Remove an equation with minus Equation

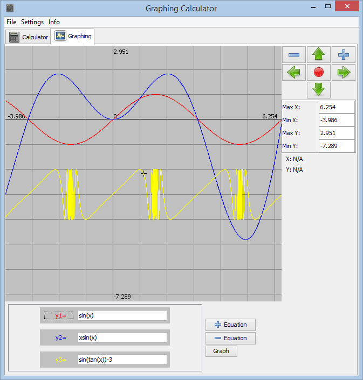[x=230, y=338]
